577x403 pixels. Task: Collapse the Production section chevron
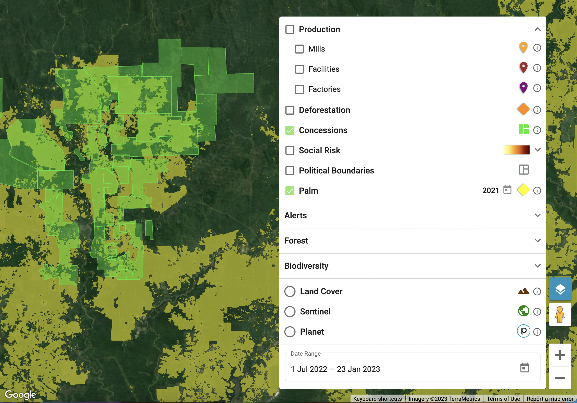tap(537, 29)
